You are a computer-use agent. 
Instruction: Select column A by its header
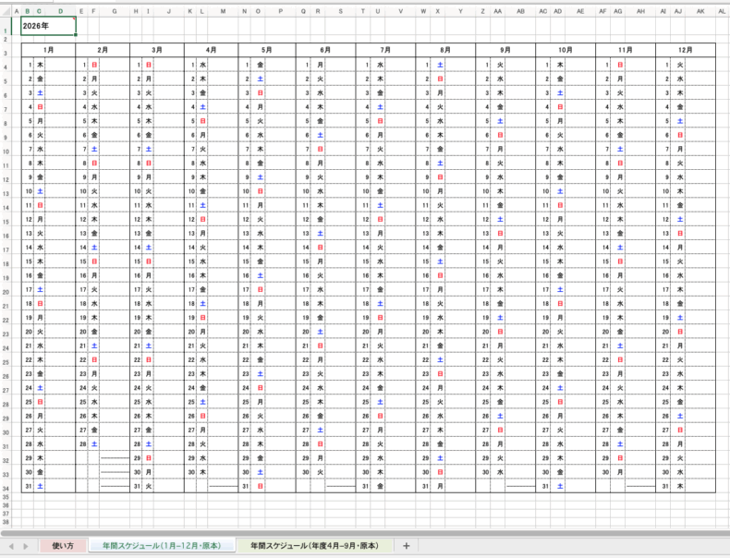point(16,11)
